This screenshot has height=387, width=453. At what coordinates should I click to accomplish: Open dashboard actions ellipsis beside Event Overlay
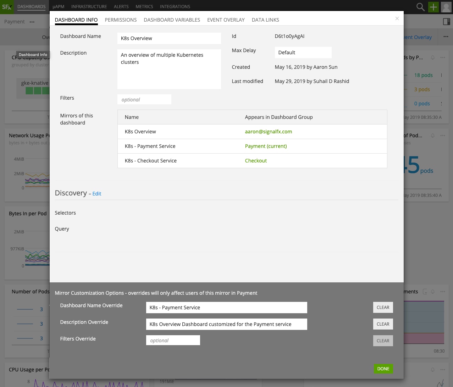(446, 37)
